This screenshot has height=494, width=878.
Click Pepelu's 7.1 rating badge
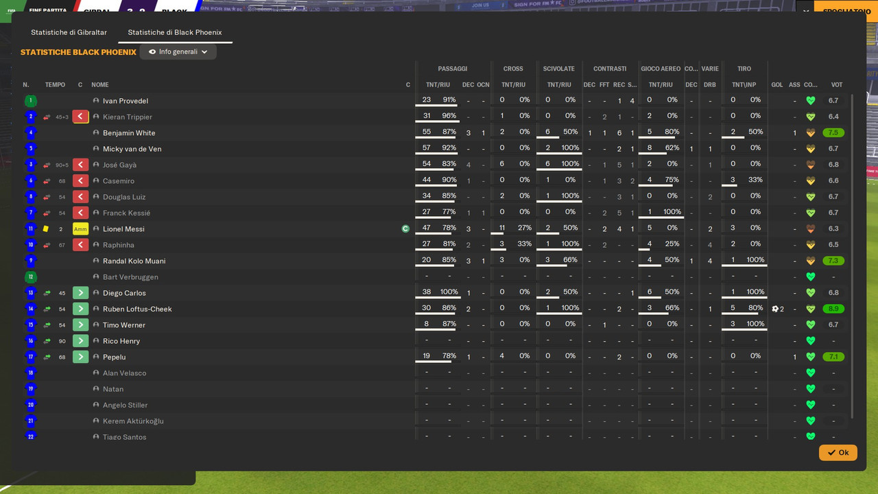click(x=833, y=357)
